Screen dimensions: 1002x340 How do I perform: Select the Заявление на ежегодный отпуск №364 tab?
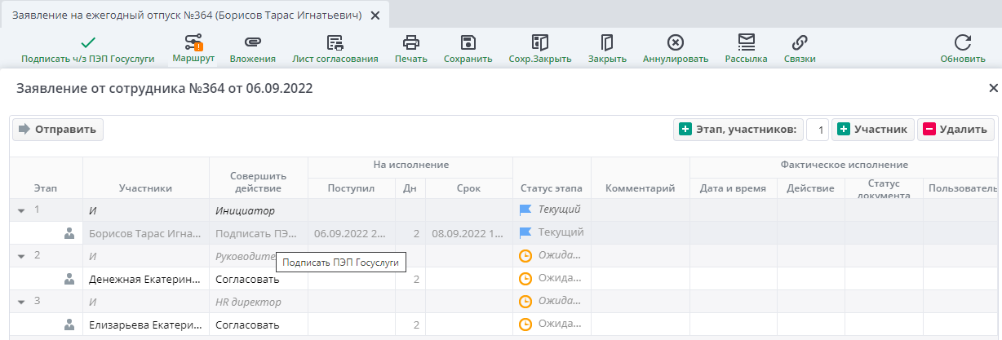coord(187,15)
